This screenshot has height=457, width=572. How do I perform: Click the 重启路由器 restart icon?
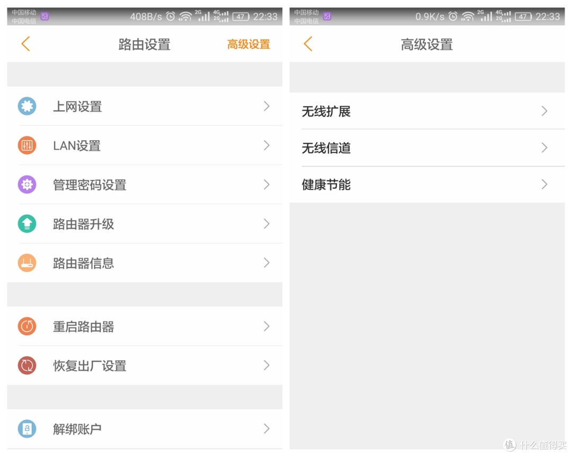pos(27,326)
